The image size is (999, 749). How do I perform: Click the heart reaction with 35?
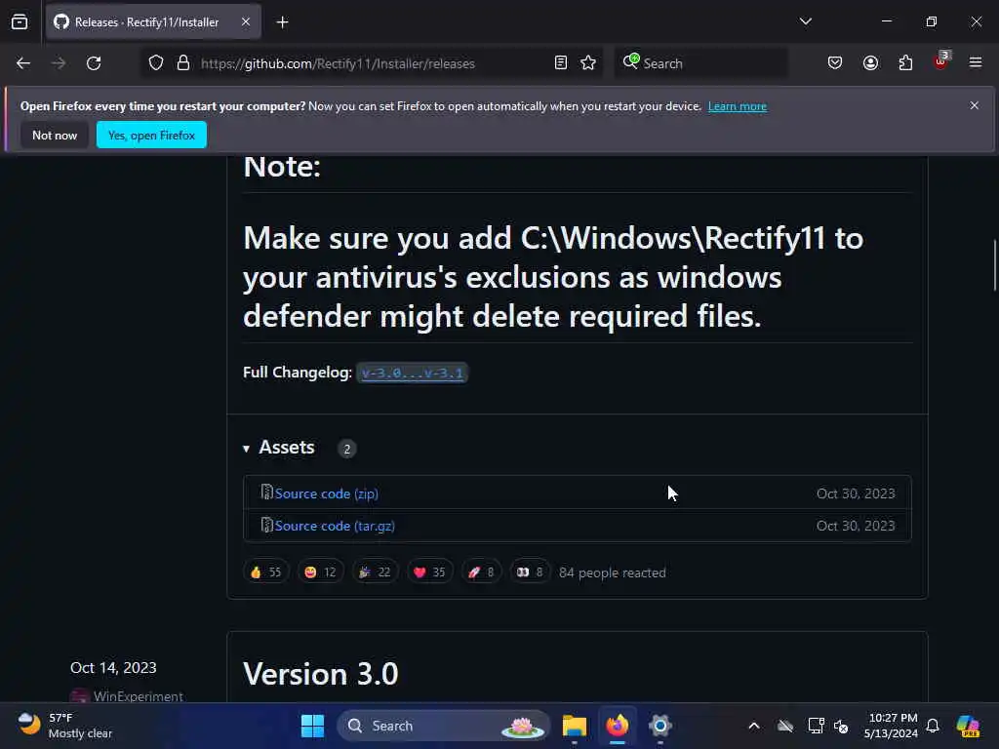coord(430,572)
